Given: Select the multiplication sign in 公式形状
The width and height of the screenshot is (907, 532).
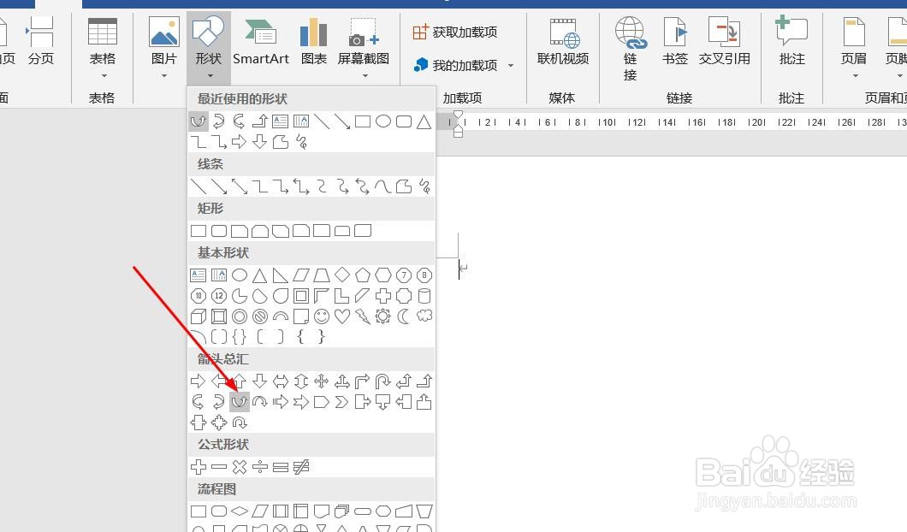Looking at the screenshot, I should [x=240, y=467].
